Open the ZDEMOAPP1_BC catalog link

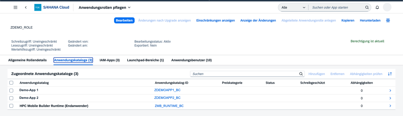167,90
